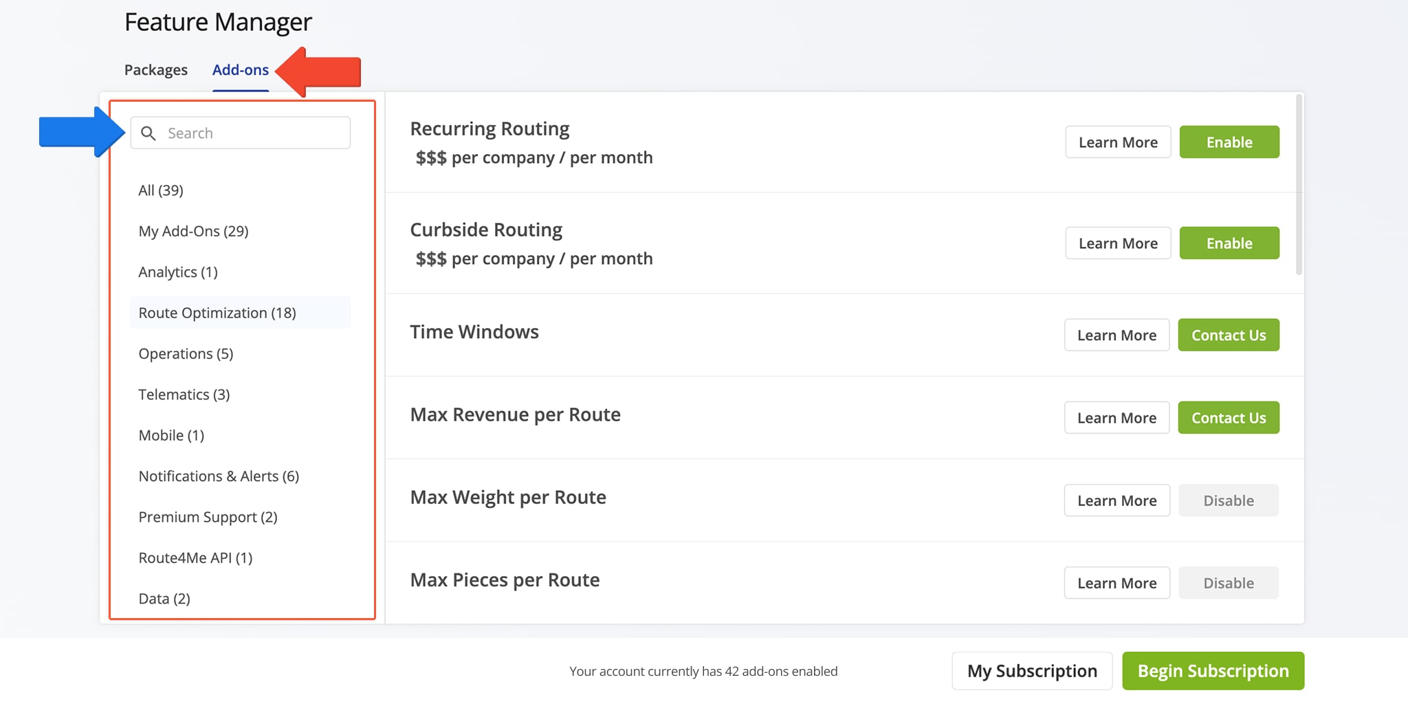The width and height of the screenshot is (1408, 704).
Task: Disable Max Pieces per Route add-on
Action: tap(1228, 583)
